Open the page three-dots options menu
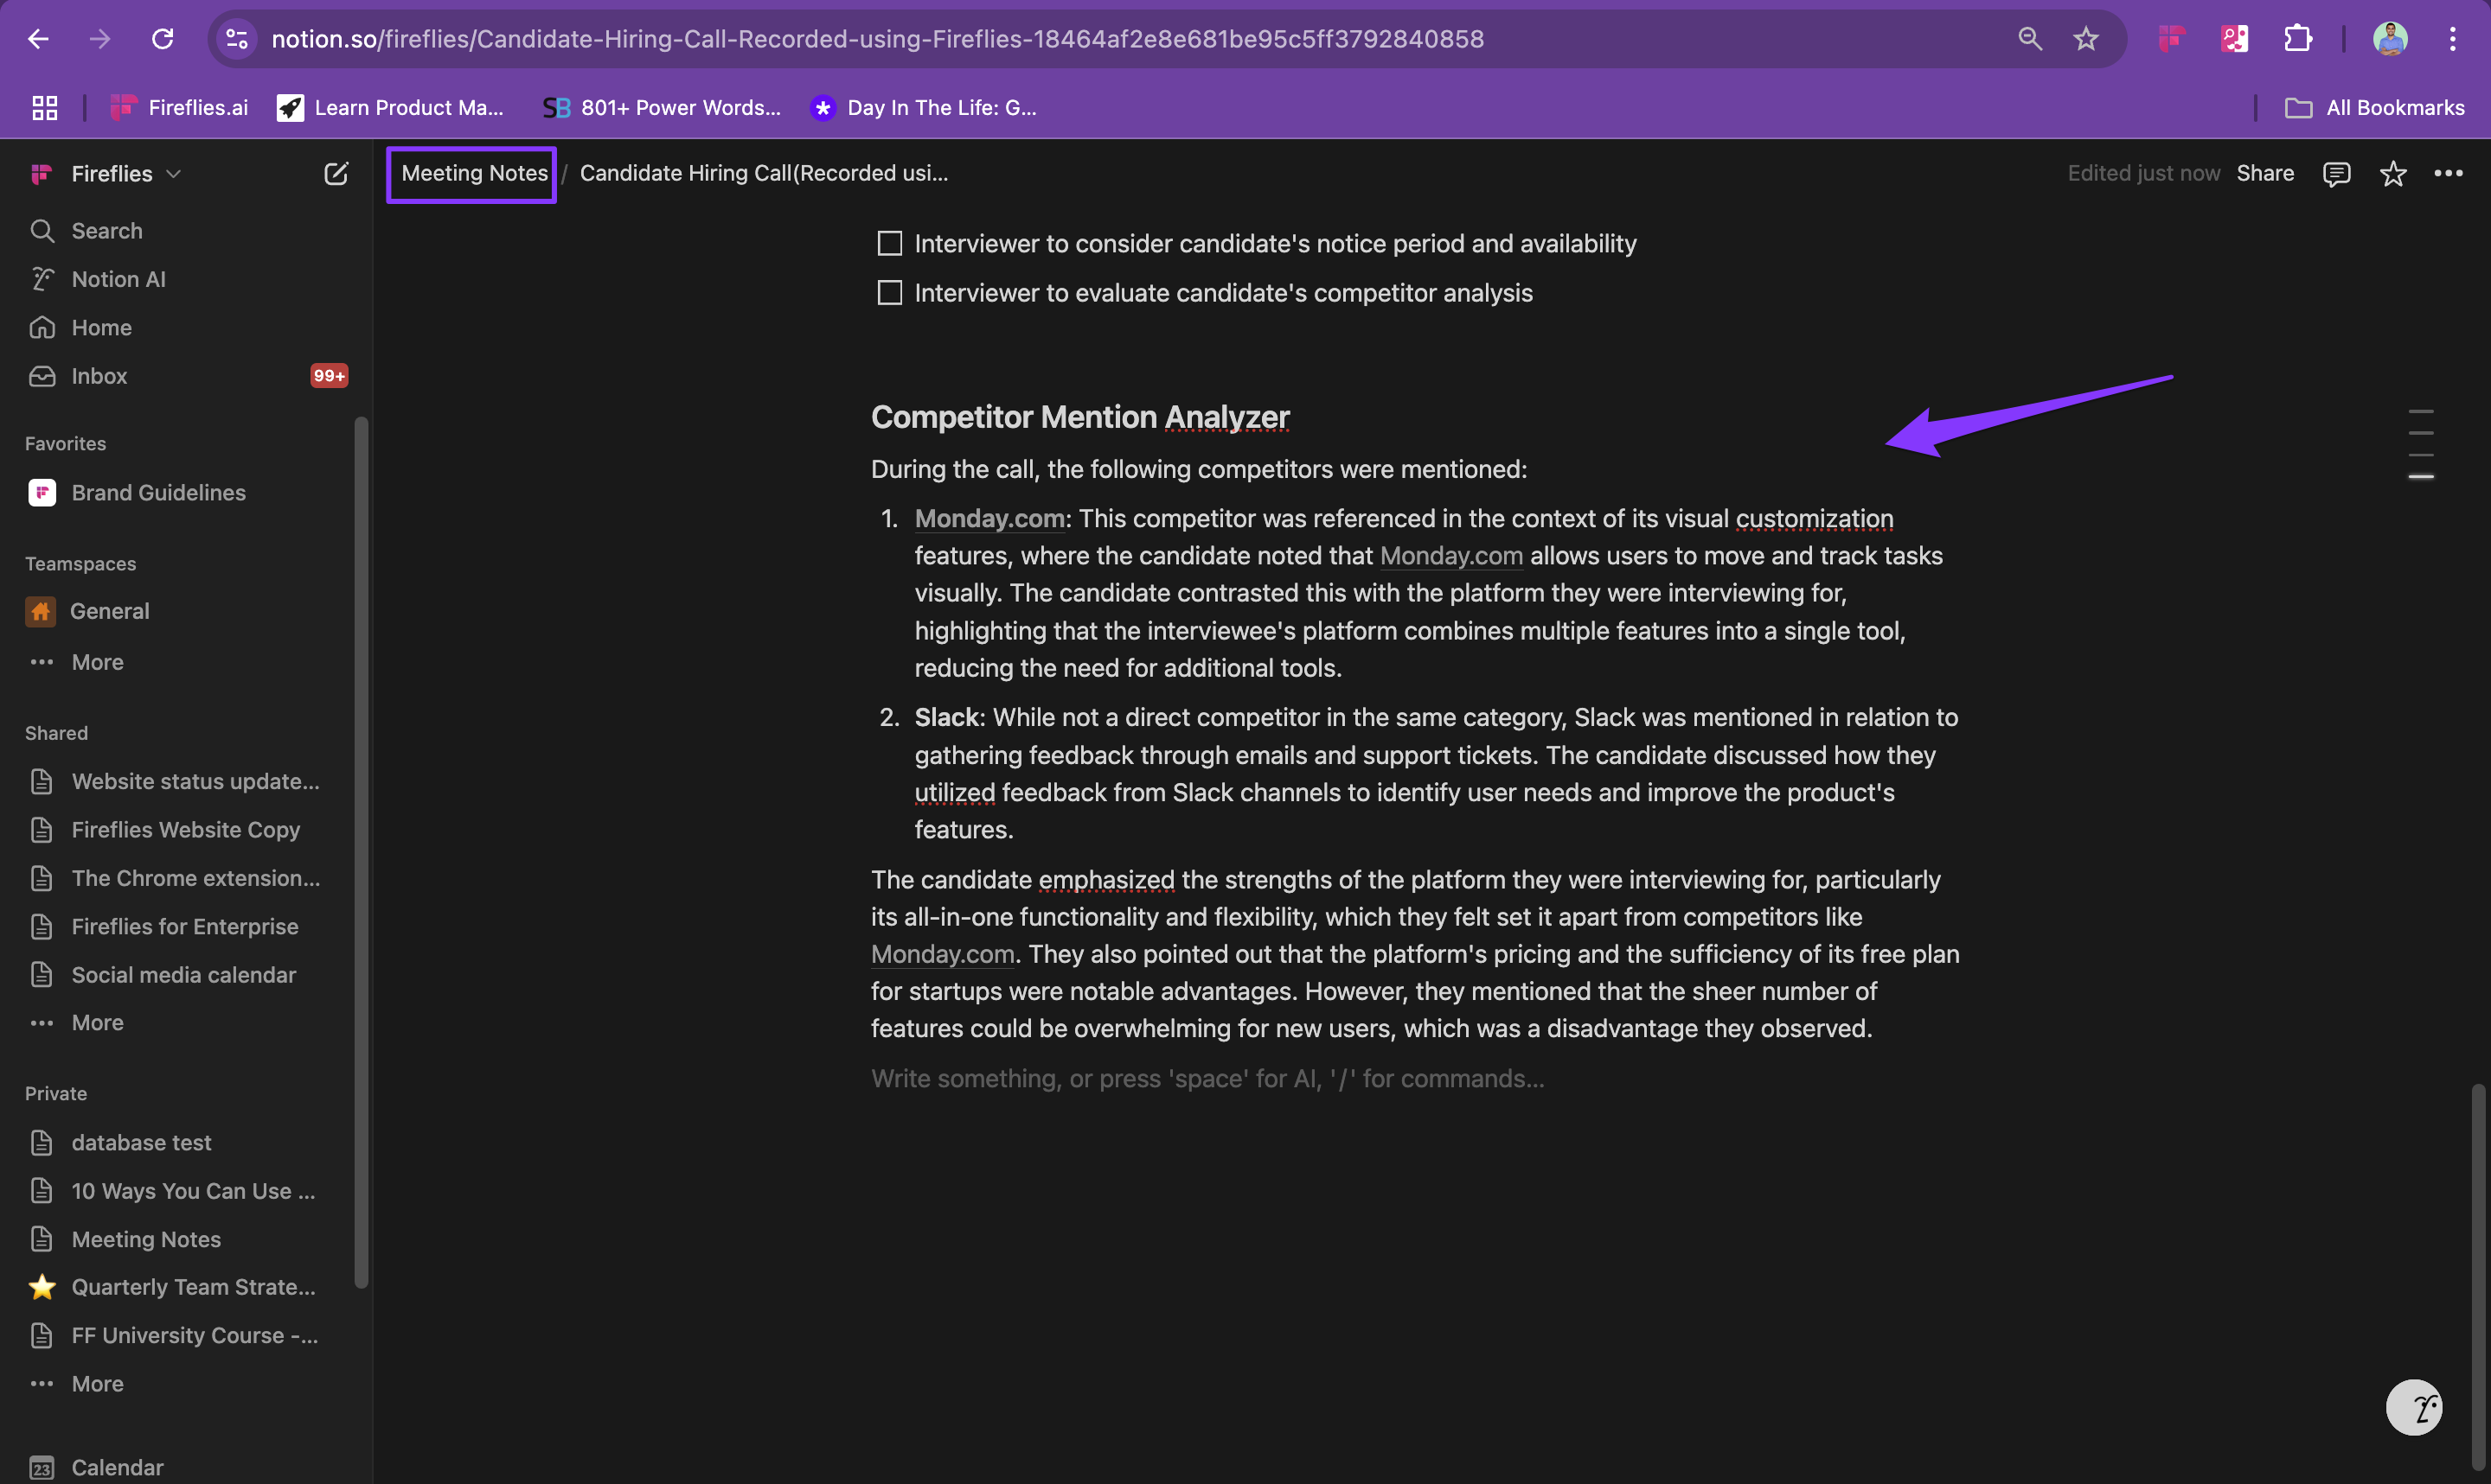 point(2448,174)
